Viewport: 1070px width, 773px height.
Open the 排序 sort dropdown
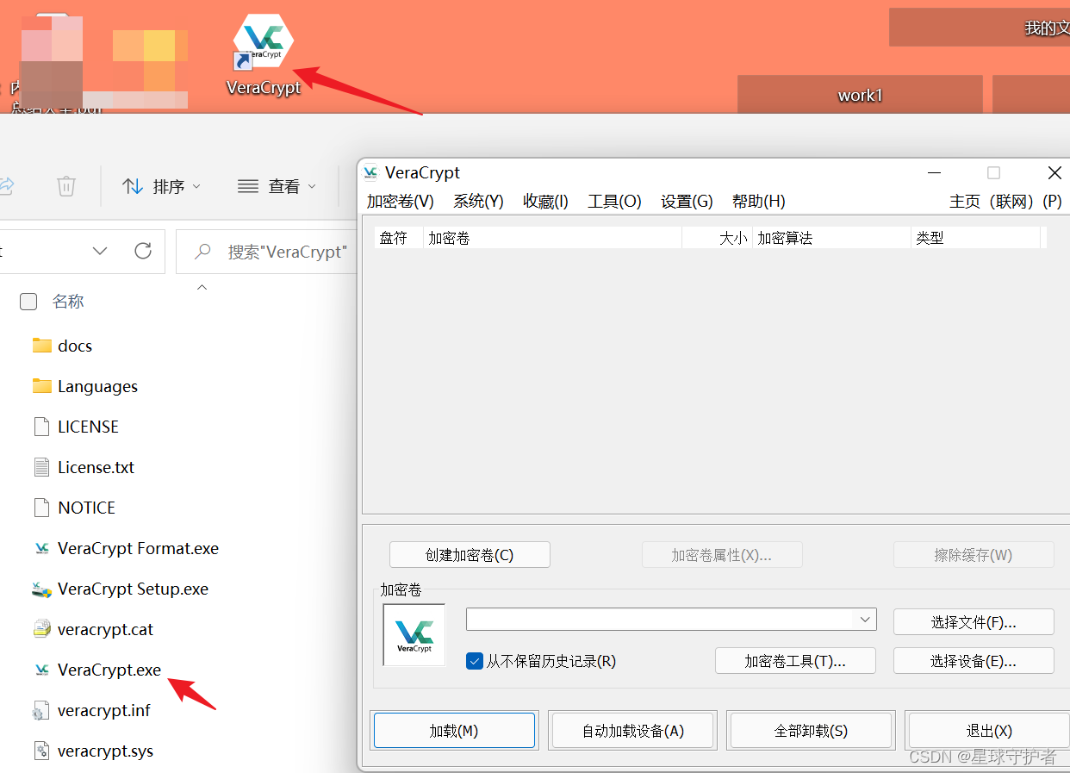(x=161, y=186)
